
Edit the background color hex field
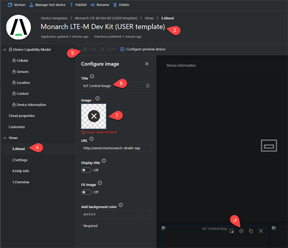pyautogui.click(x=112, y=214)
